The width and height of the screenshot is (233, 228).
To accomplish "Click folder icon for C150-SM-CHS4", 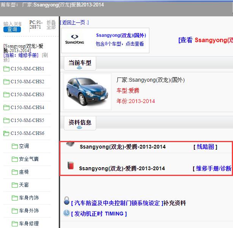I will (6, 108).
